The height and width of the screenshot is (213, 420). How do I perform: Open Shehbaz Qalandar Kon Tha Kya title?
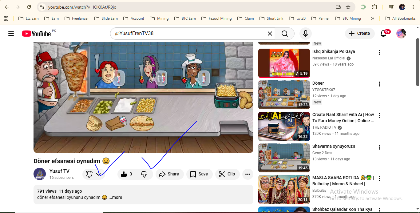pyautogui.click(x=342, y=209)
